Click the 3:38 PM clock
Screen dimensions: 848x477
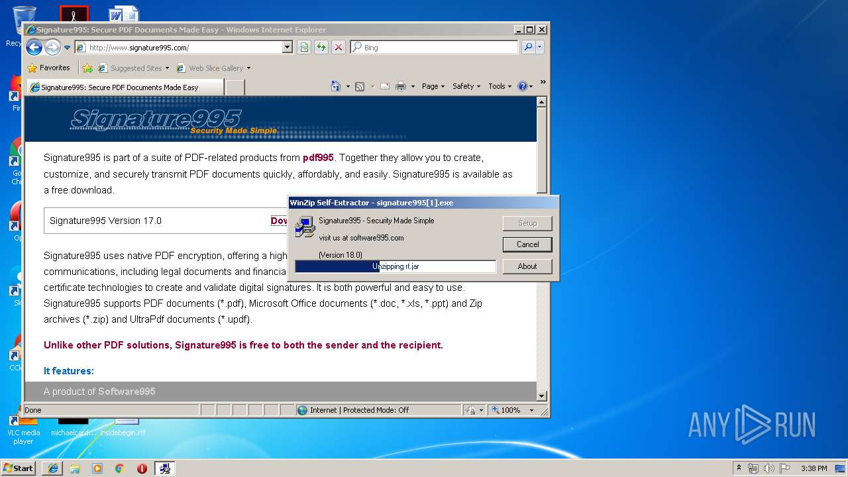click(x=814, y=468)
